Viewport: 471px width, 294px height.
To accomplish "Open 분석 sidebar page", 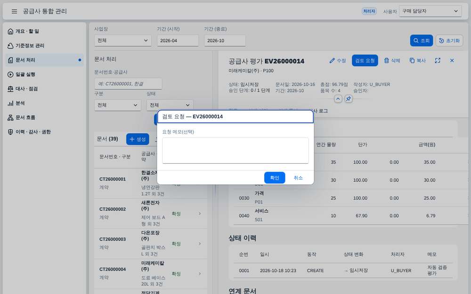I will coord(44,103).
